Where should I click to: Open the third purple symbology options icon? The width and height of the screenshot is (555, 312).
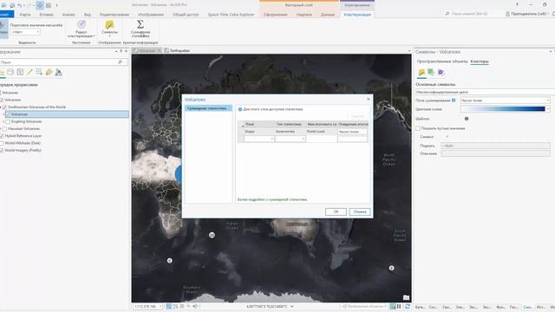[x=441, y=72]
